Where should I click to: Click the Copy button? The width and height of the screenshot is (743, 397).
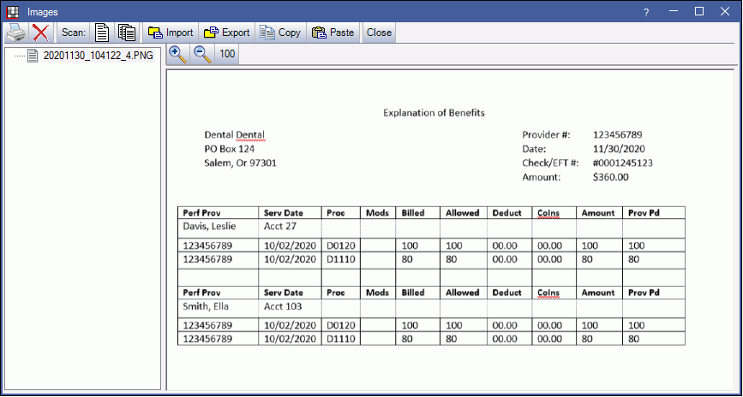click(x=280, y=33)
